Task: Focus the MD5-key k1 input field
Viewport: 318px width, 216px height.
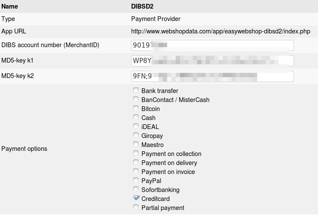Action: point(212,61)
